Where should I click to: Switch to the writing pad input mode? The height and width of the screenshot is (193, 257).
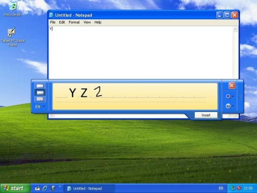point(40,86)
